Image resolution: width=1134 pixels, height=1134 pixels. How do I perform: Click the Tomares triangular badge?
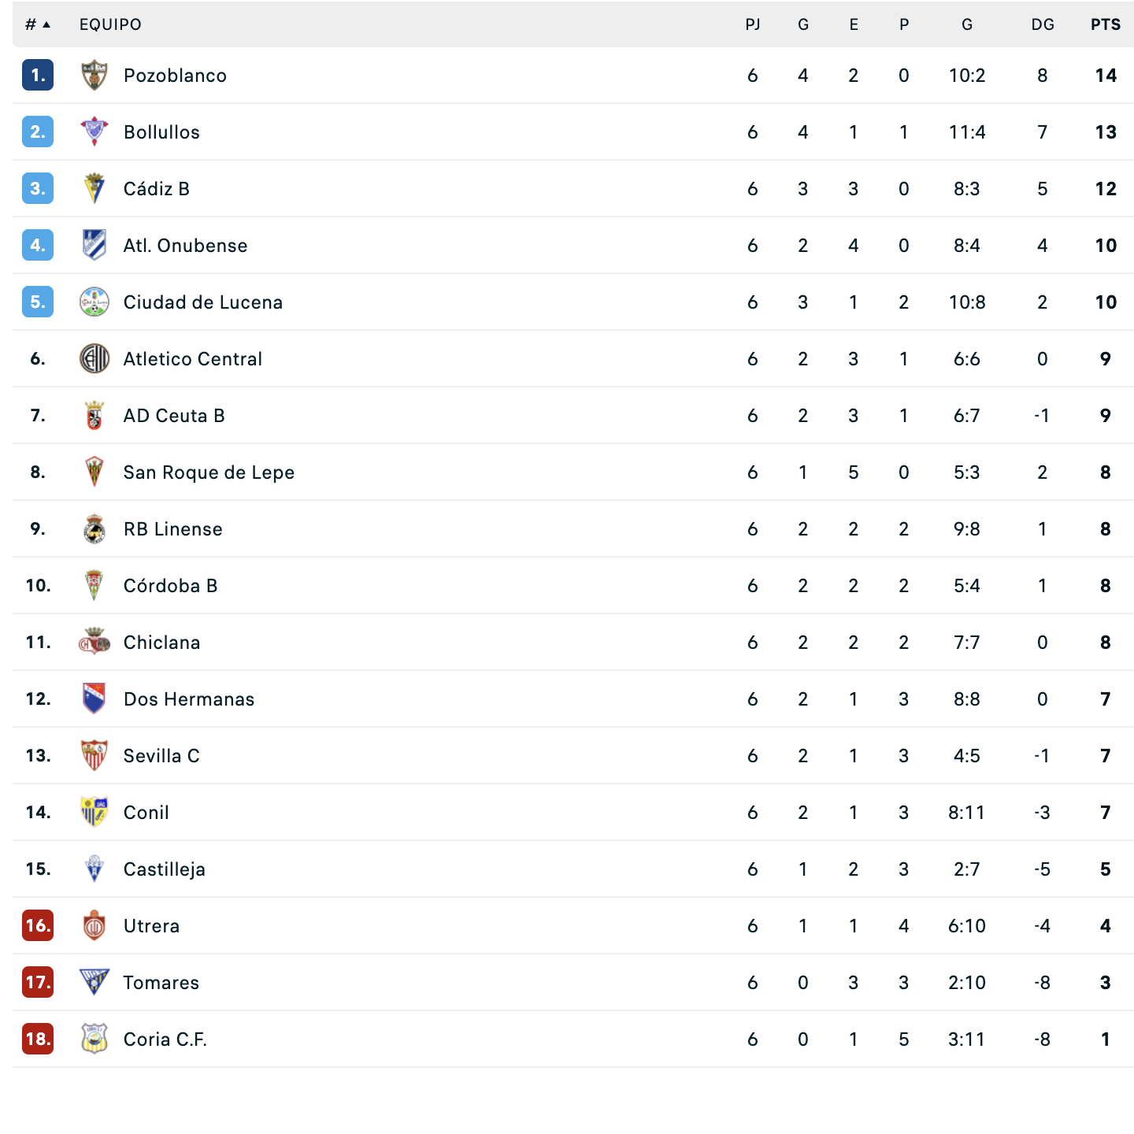[94, 983]
